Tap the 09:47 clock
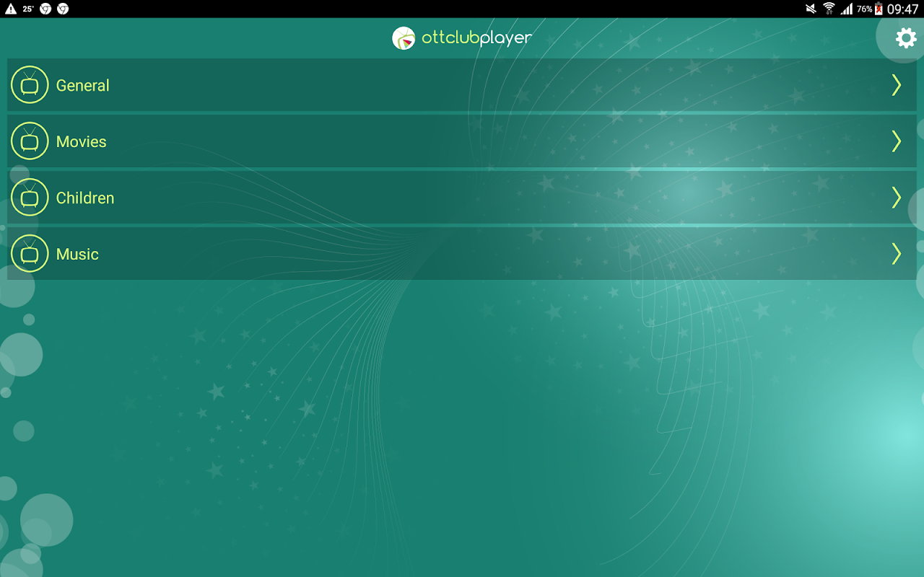The image size is (924, 577). tap(902, 9)
